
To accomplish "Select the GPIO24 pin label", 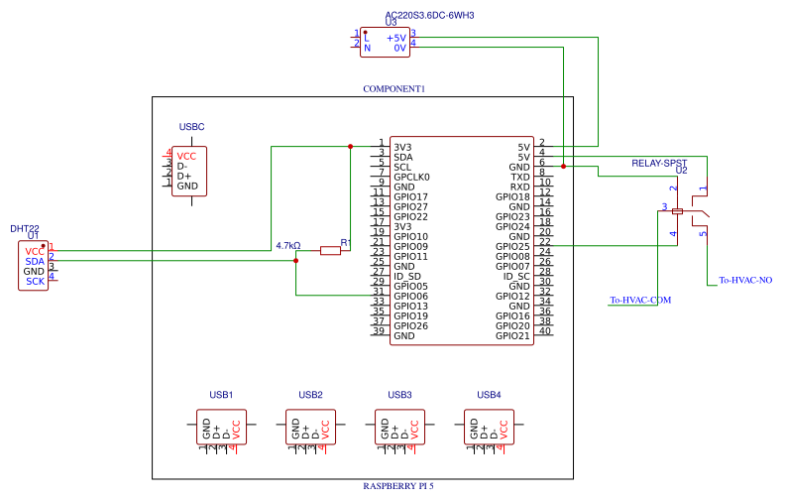I will (512, 226).
